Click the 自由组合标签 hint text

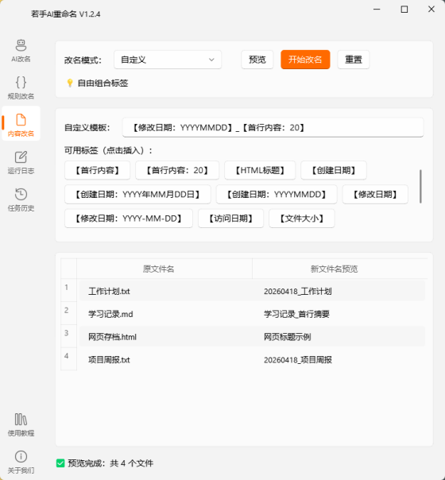[103, 83]
